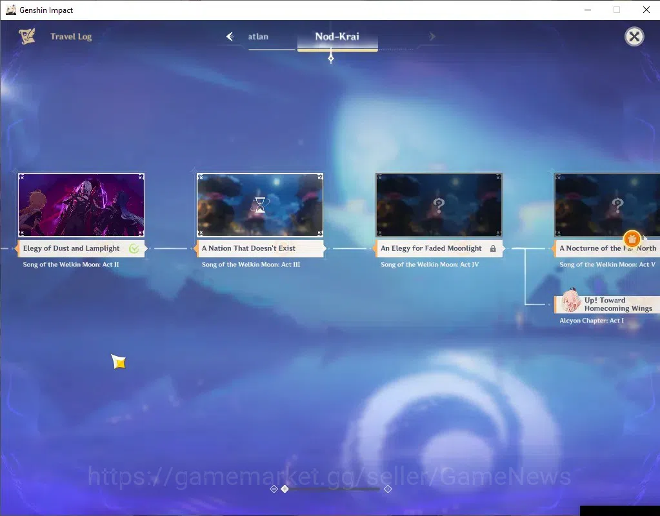Minimize the Genshin Impact window
The image size is (660, 516).
click(x=588, y=10)
